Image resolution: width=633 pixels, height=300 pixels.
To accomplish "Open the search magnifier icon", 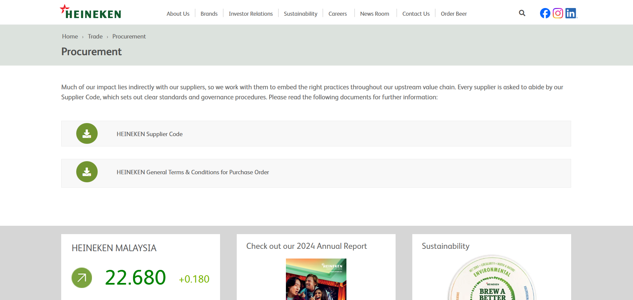I will tap(522, 13).
